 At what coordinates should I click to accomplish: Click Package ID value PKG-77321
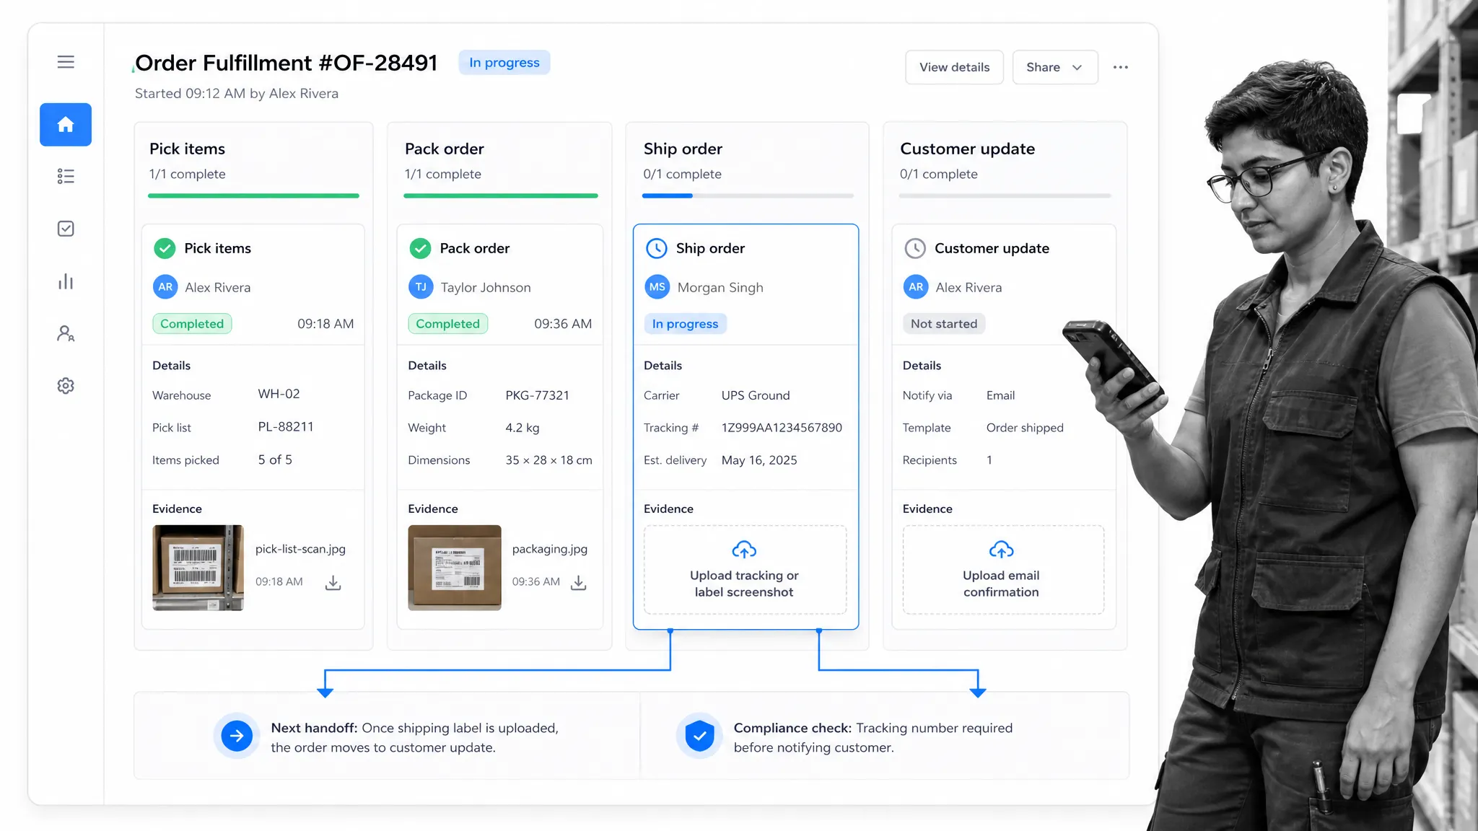[537, 395]
